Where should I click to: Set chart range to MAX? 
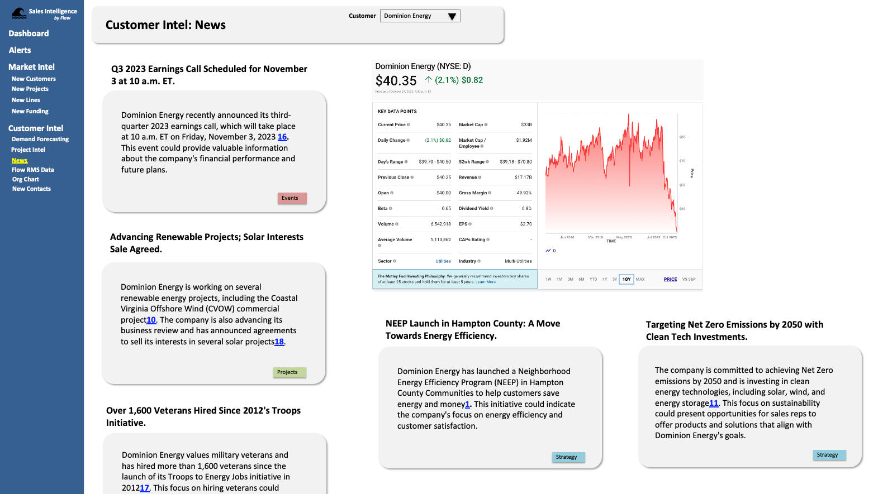(x=640, y=279)
